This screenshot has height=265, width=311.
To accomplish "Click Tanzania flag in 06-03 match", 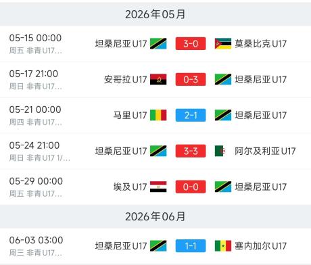I will click(158, 245).
